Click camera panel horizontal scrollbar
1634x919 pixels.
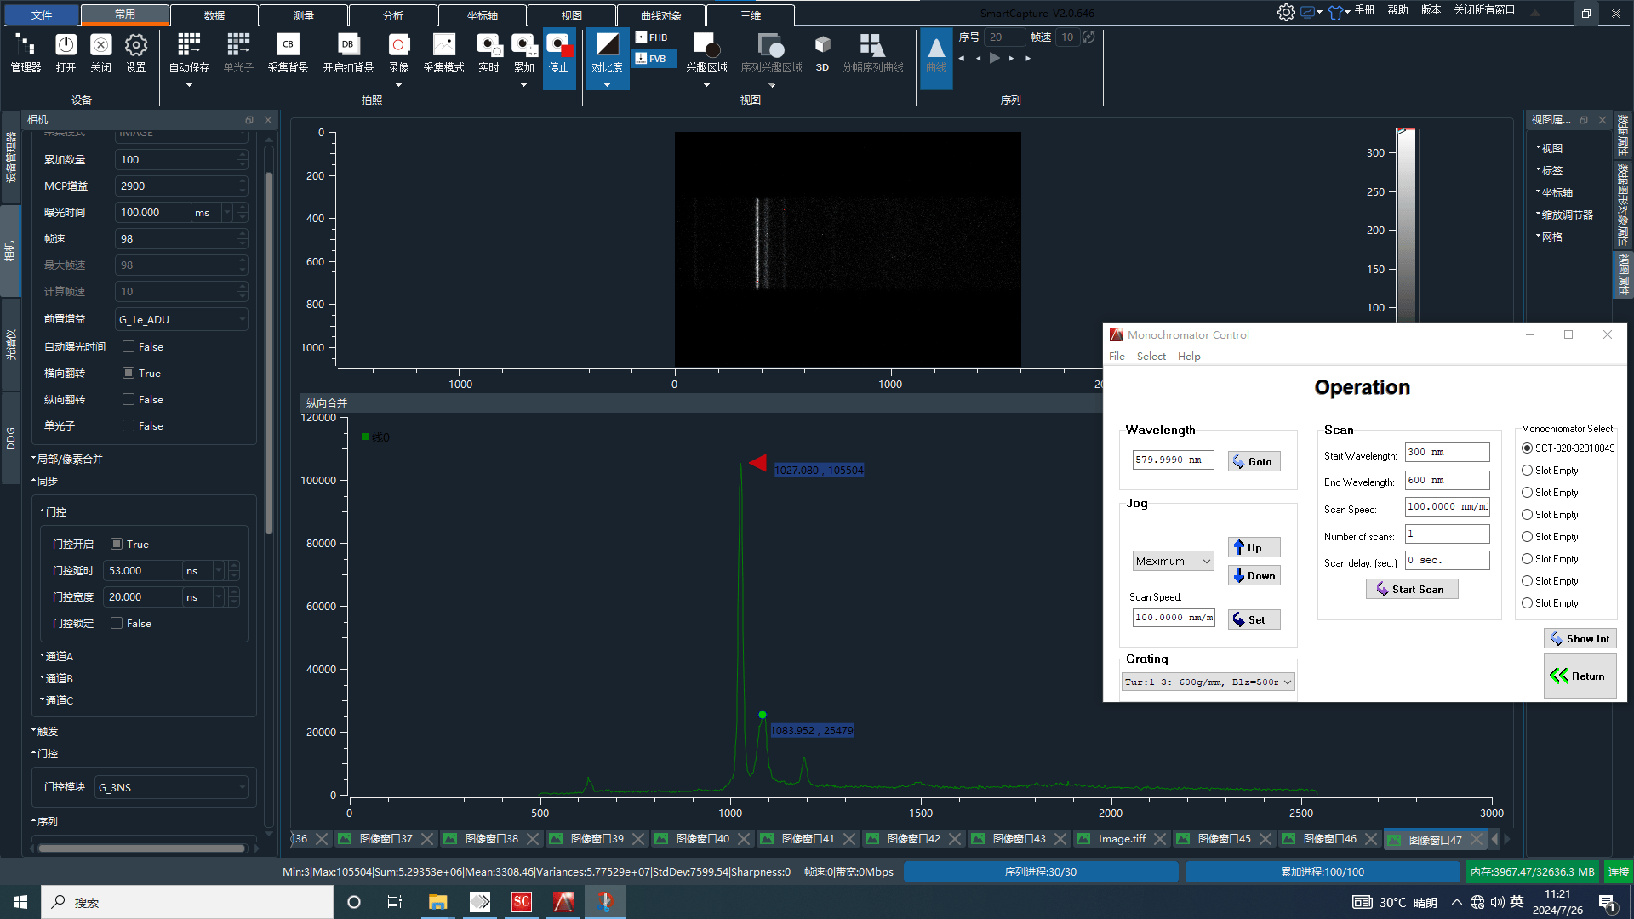coord(141,848)
